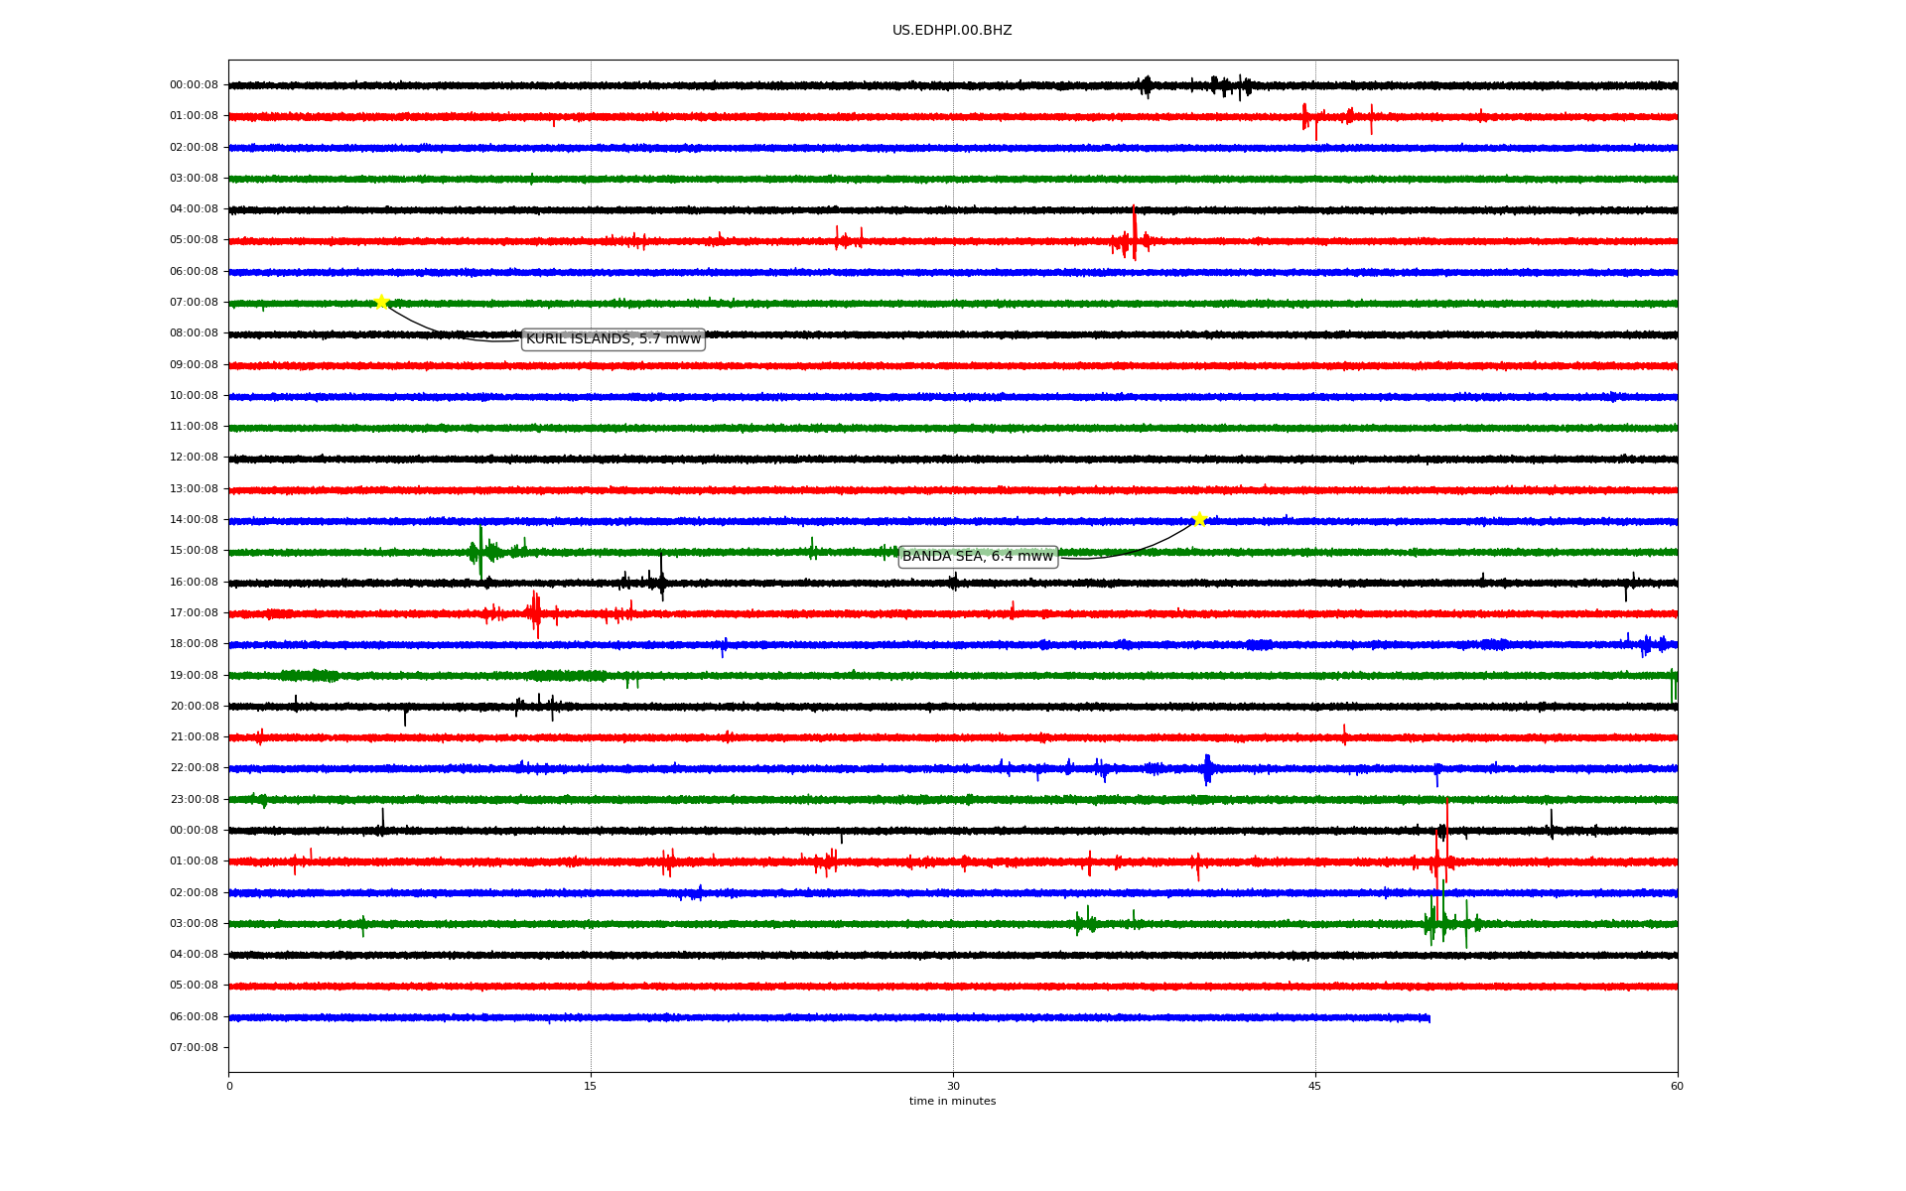
Task: Click the 22:00:08 row time label
Action: pyautogui.click(x=194, y=768)
